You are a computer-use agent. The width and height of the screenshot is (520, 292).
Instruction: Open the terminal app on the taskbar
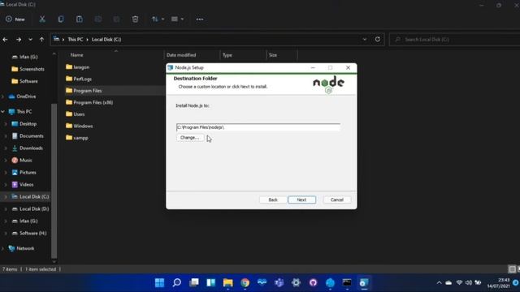pos(347,283)
